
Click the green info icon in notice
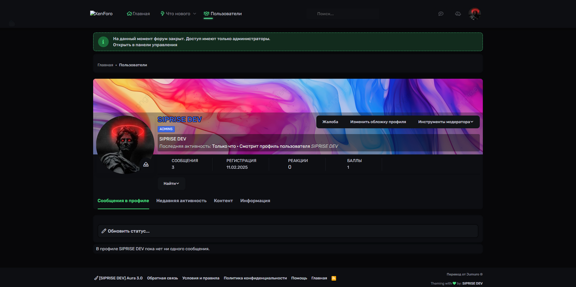(x=103, y=42)
